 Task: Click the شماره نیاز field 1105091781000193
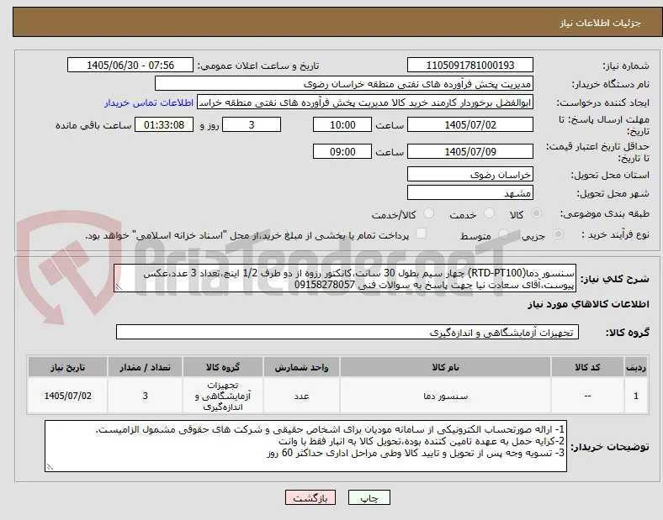(x=469, y=65)
